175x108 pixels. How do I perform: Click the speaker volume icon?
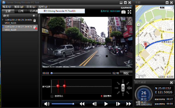(47, 104)
